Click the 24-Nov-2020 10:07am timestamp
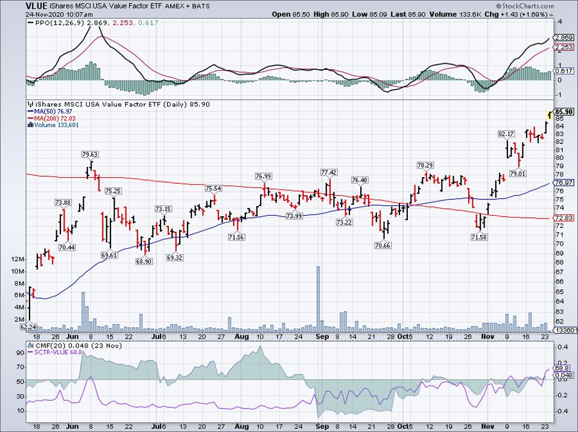The height and width of the screenshot is (432, 578). click(59, 14)
